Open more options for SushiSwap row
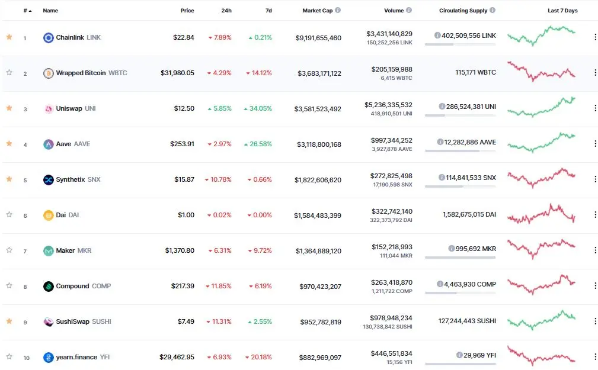 (x=595, y=321)
